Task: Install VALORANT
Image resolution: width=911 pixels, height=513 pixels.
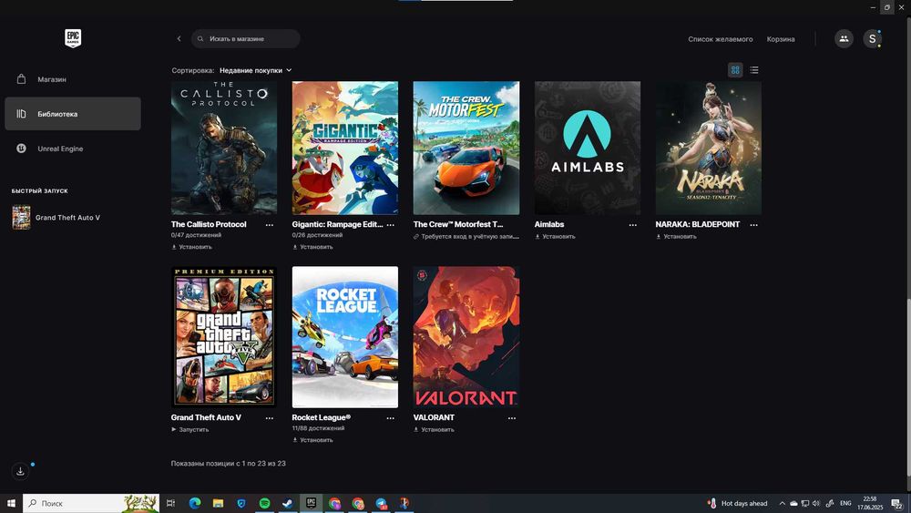Action: coord(434,430)
